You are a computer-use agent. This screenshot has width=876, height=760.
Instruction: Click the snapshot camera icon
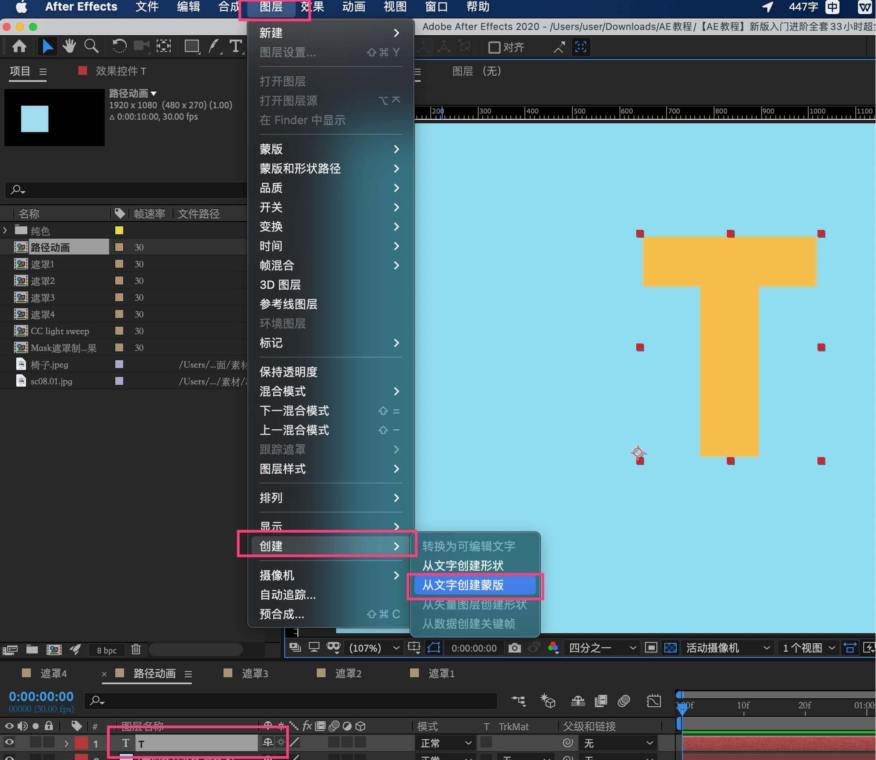click(x=514, y=648)
